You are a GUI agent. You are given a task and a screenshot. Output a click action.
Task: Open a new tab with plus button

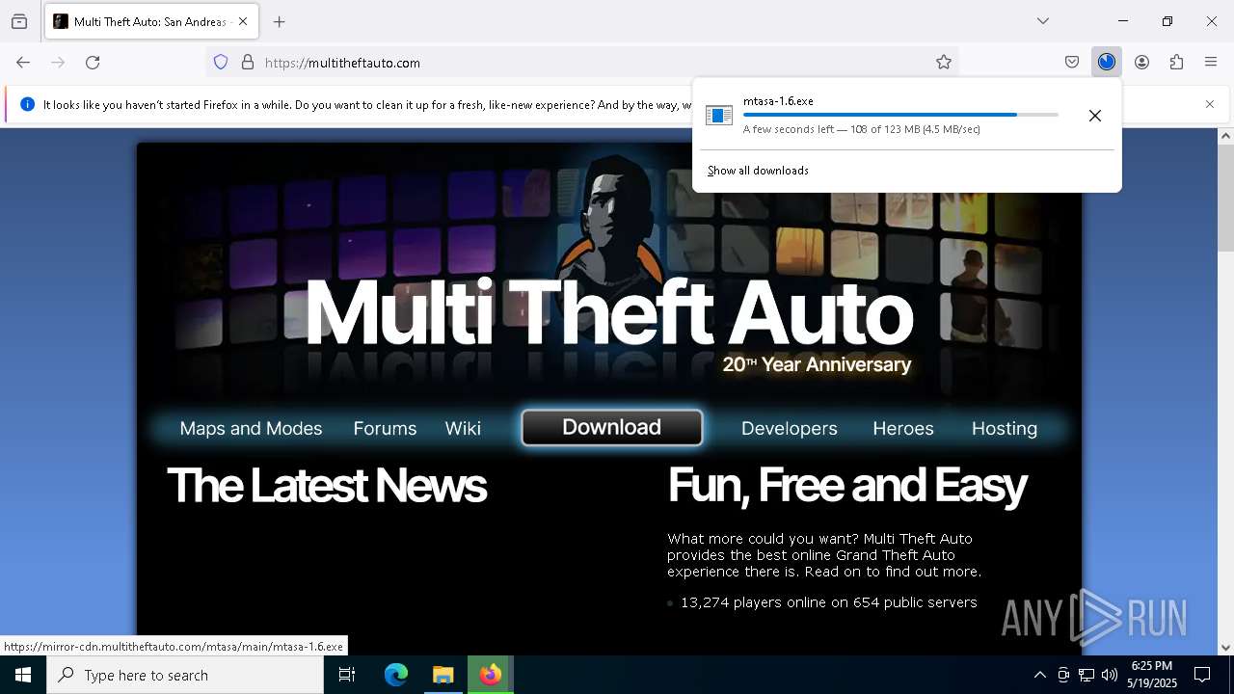tap(280, 21)
